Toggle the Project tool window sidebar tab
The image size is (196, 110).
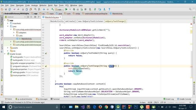click(2, 21)
